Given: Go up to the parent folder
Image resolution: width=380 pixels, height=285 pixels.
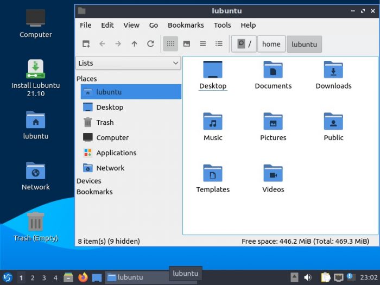Looking at the screenshot, I should coord(135,44).
